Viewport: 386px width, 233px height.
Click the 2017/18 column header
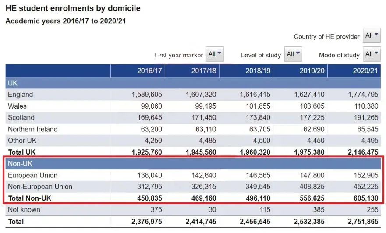[x=203, y=71]
